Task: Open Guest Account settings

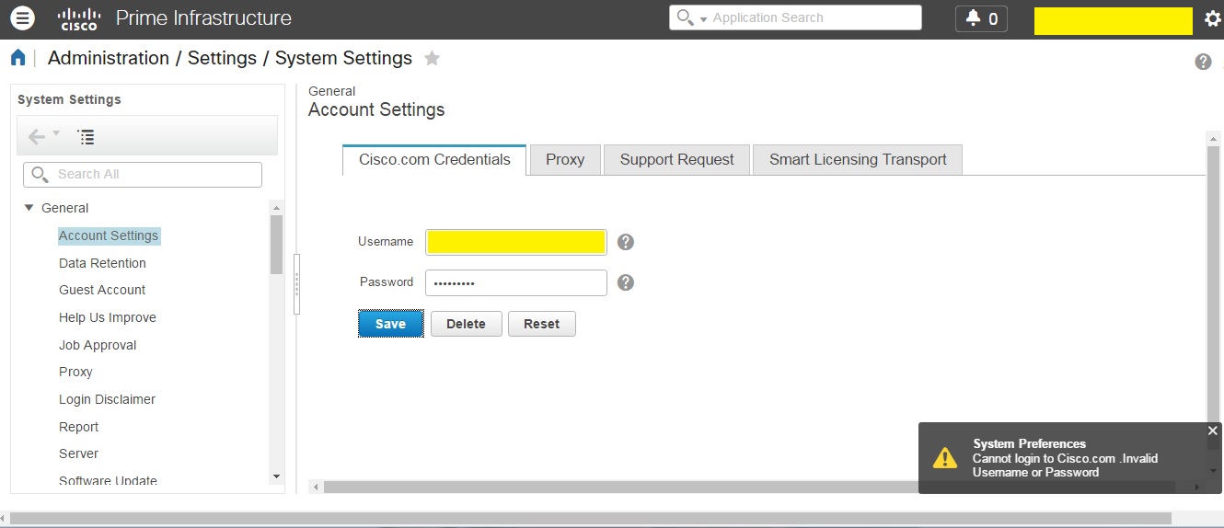Action: coord(102,290)
